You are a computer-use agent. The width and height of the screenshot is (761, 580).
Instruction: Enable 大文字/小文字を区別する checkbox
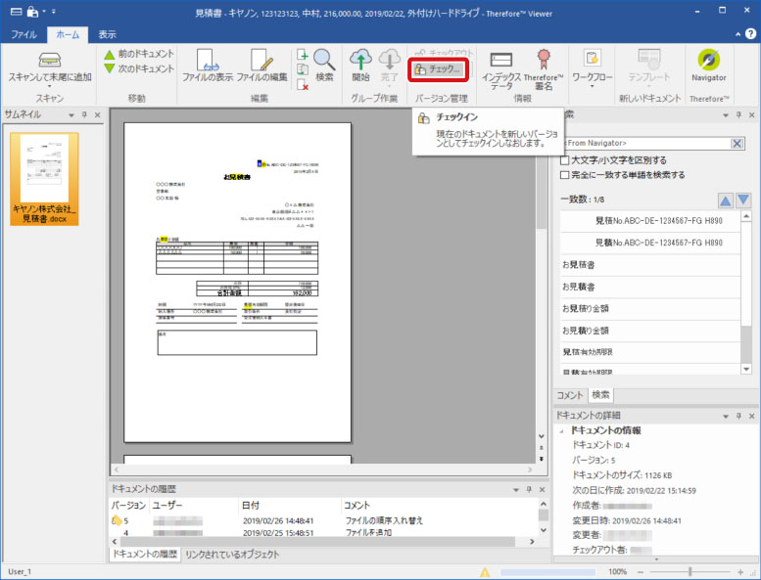click(565, 160)
